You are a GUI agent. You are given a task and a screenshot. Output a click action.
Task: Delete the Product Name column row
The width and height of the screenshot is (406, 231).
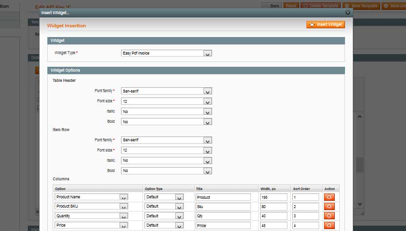click(329, 197)
